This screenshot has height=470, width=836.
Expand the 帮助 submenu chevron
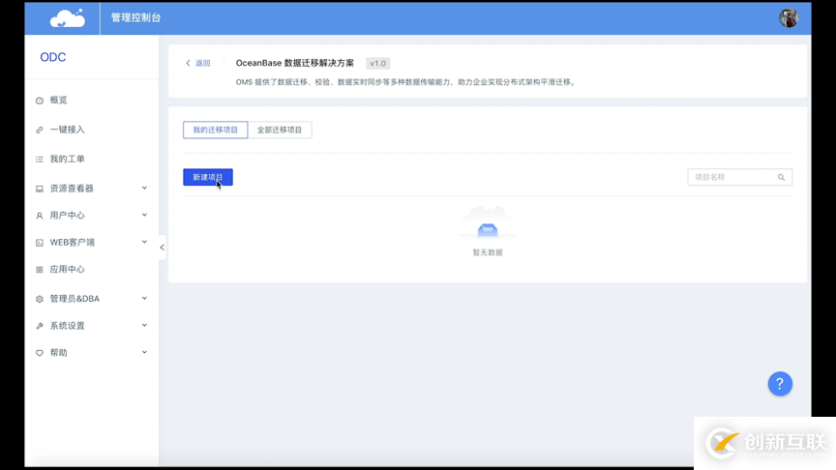point(144,352)
